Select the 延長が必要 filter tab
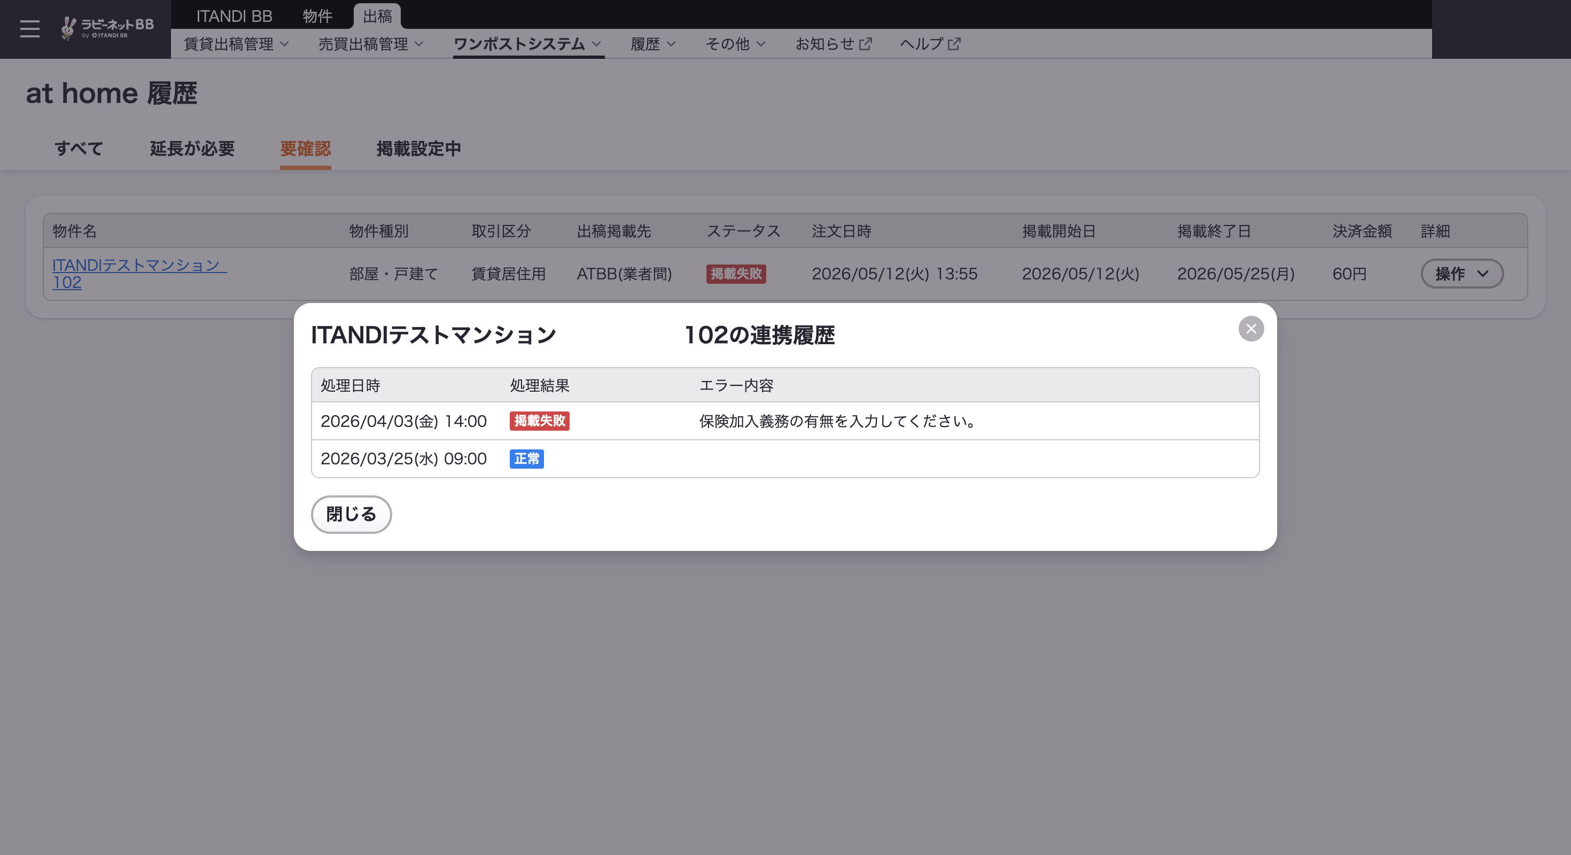Image resolution: width=1571 pixels, height=855 pixels. [192, 149]
